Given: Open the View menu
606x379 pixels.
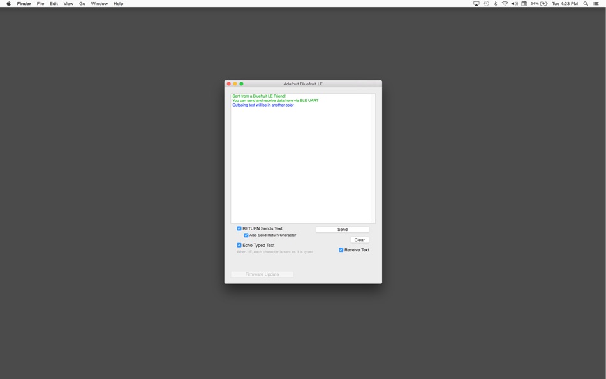Looking at the screenshot, I should 68,3.
